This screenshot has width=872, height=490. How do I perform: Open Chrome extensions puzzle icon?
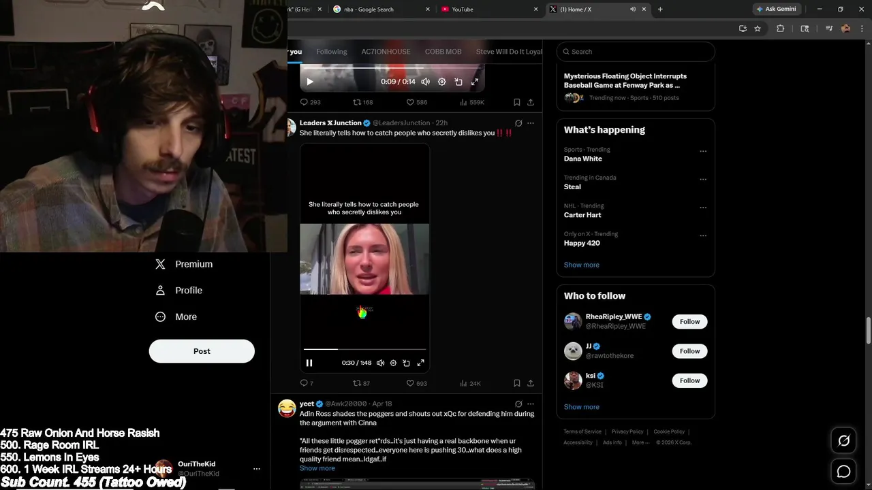781,29
